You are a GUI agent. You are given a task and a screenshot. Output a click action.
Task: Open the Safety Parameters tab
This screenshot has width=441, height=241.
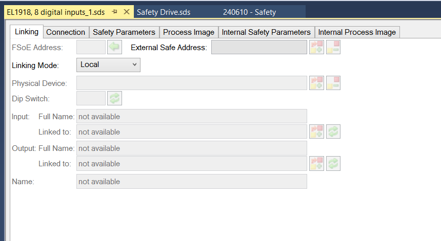(x=124, y=32)
